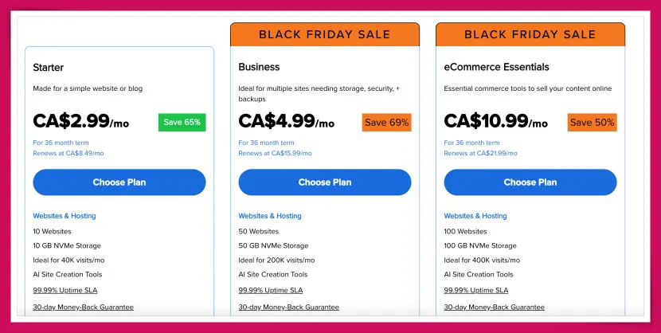Click Websites & Hosting heading under Starter
661x333 pixels.
tap(65, 216)
